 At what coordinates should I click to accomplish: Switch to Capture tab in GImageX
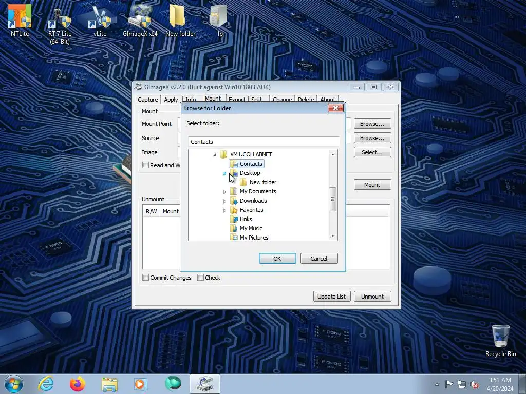click(147, 100)
